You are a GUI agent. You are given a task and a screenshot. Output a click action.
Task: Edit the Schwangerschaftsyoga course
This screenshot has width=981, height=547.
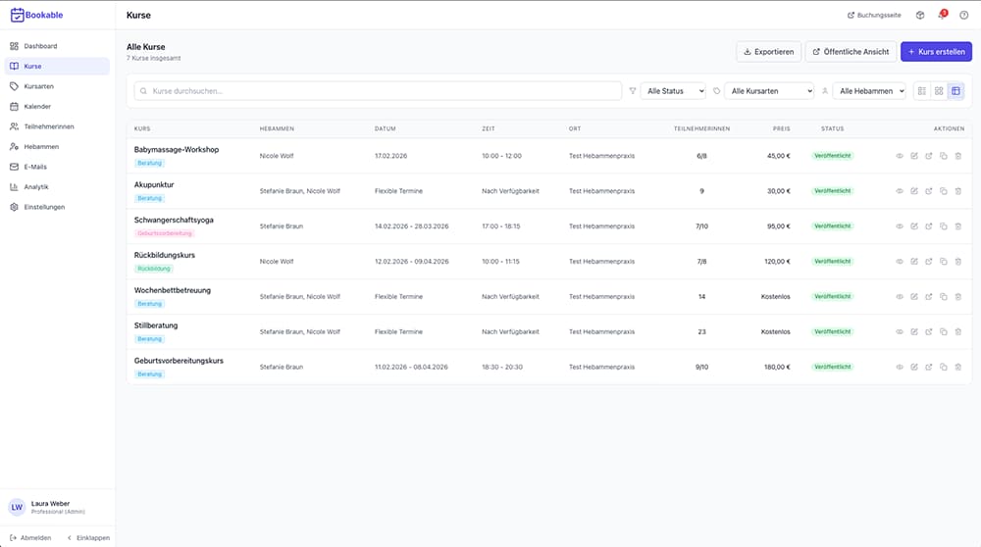pyautogui.click(x=914, y=226)
